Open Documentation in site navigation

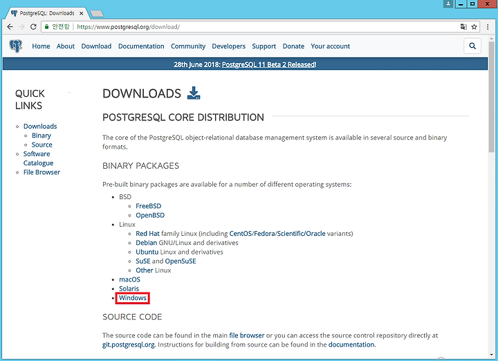coord(141,46)
